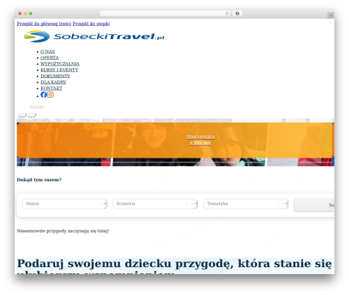
Task: Click the SobeckiTravel.pl logo
Action: click(94, 36)
